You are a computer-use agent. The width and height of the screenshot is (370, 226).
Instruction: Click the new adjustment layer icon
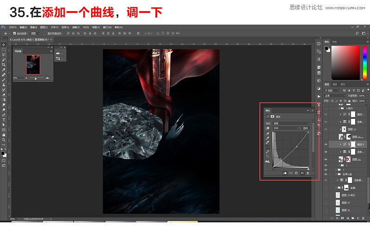348,218
